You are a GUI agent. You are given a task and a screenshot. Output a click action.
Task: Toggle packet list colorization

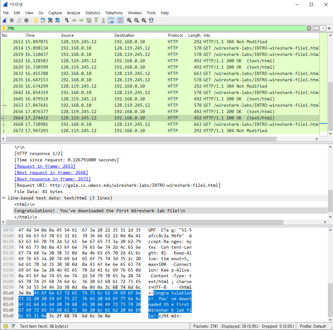coord(120,20)
